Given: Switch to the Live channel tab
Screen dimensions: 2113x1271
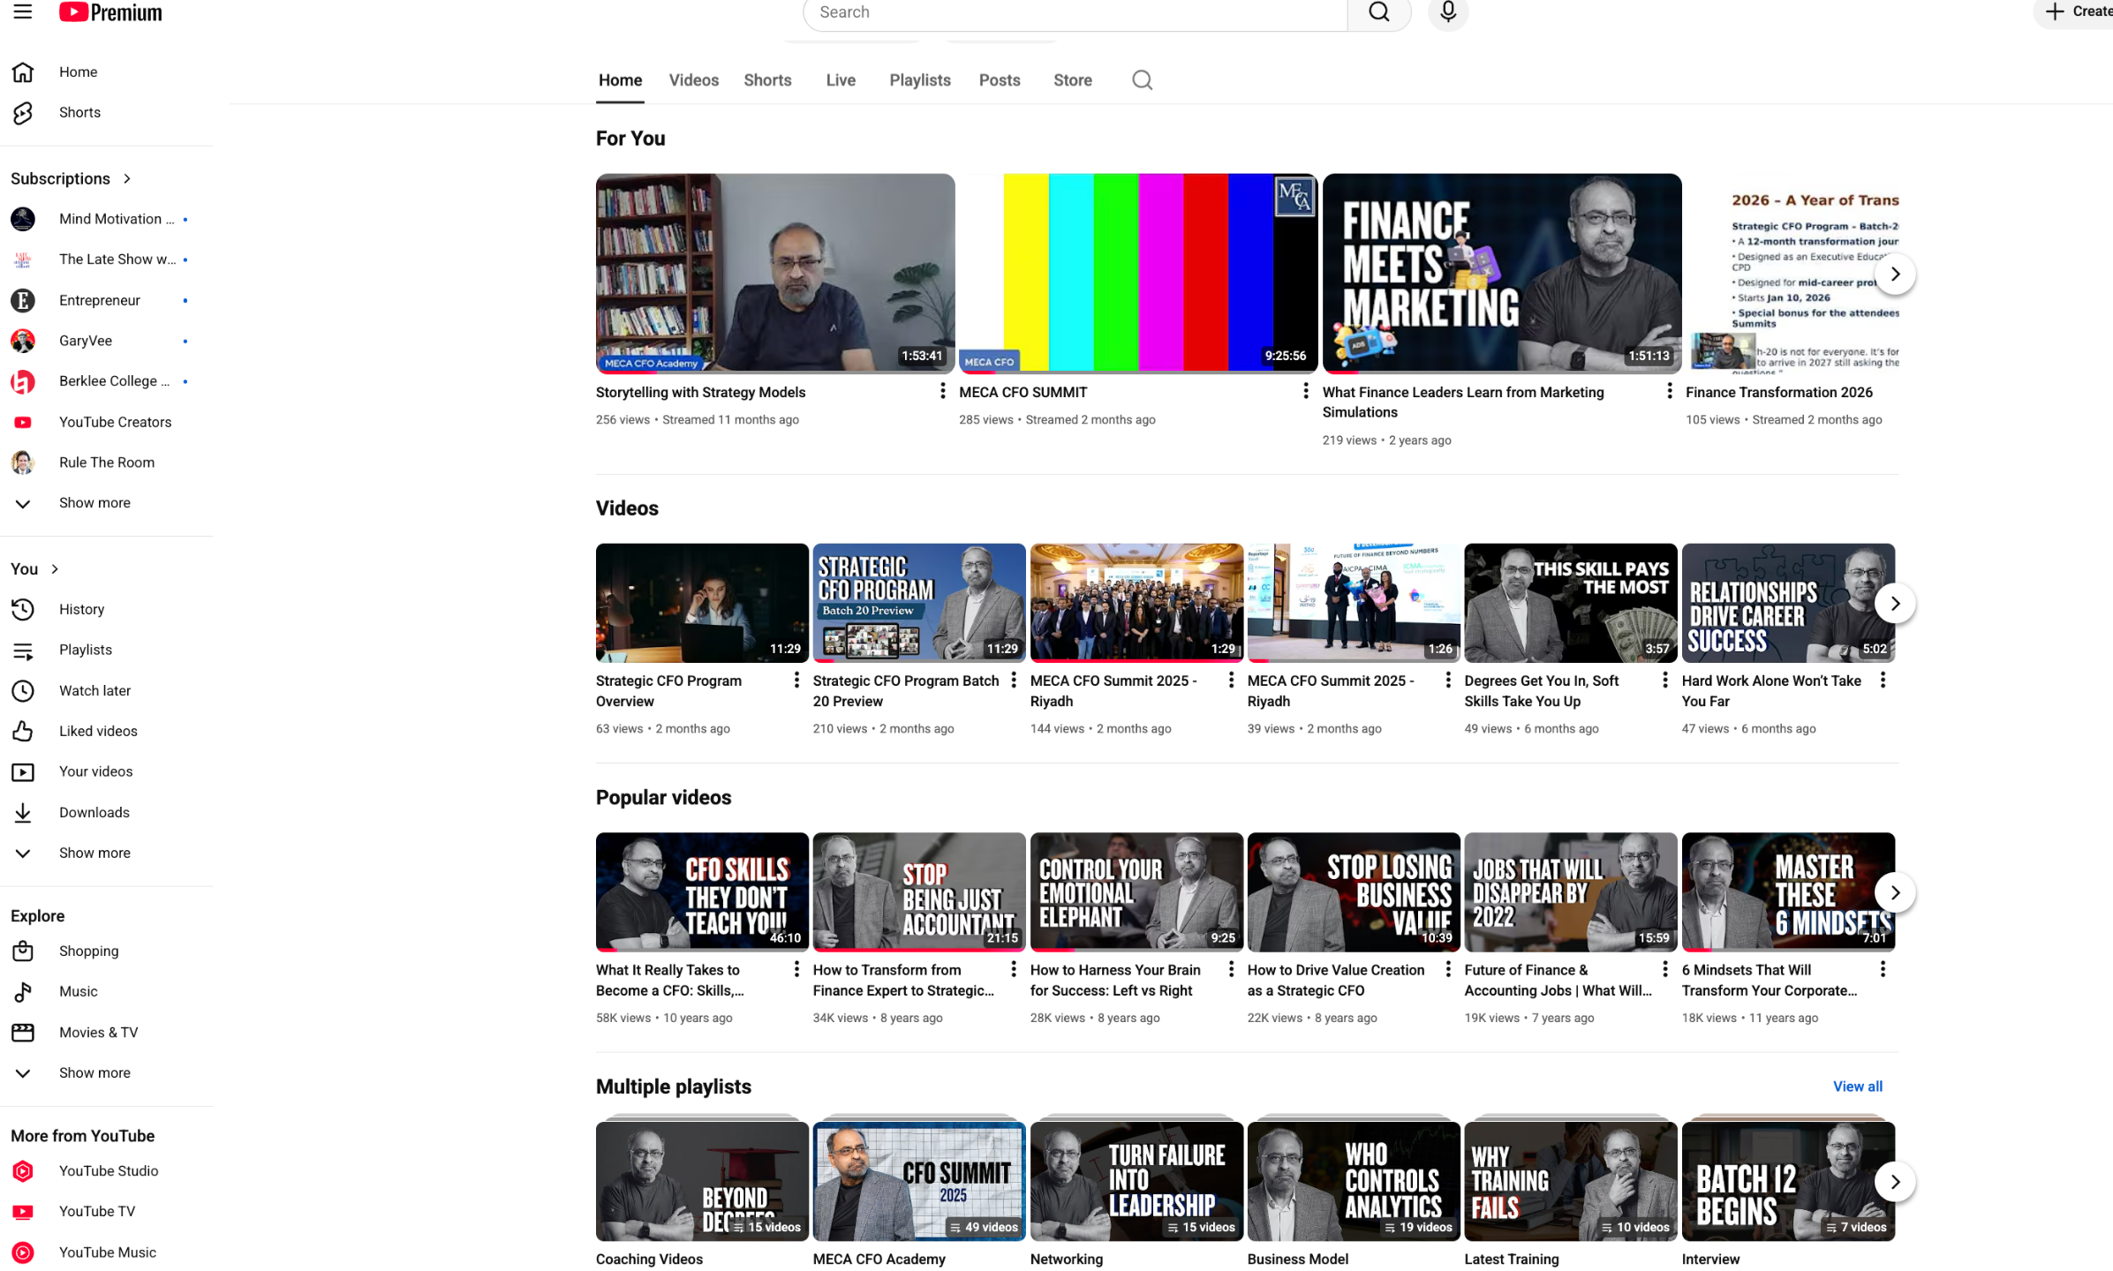Looking at the screenshot, I should [x=840, y=80].
